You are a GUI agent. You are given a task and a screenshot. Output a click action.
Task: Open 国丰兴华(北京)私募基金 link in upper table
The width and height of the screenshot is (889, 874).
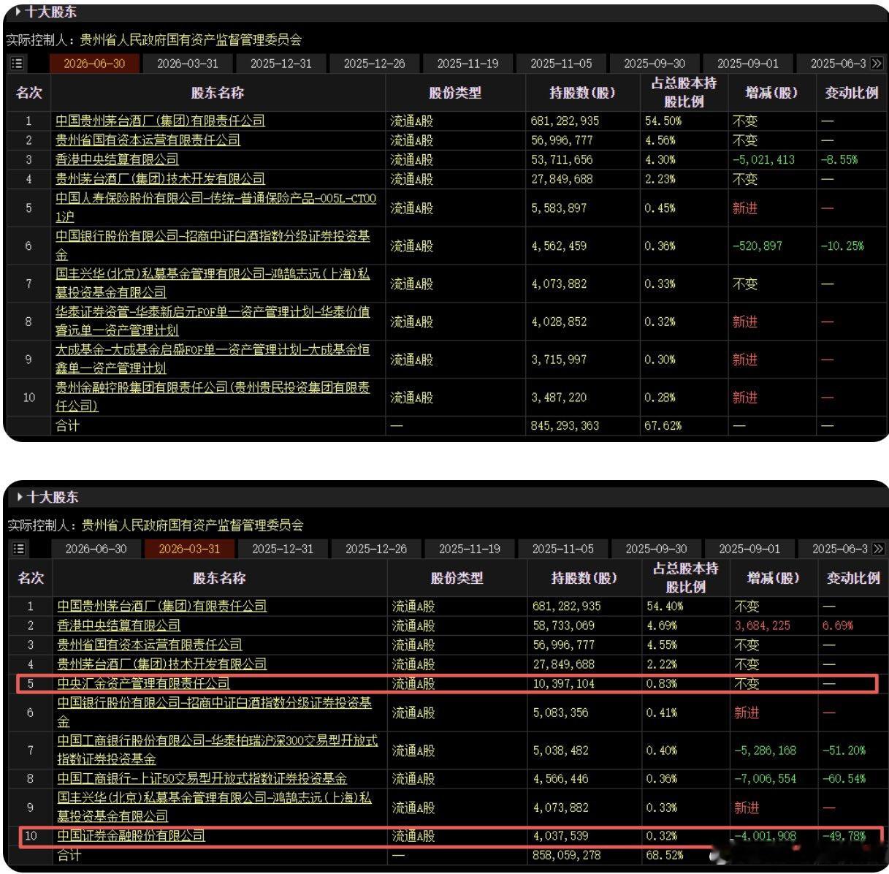pyautogui.click(x=213, y=283)
